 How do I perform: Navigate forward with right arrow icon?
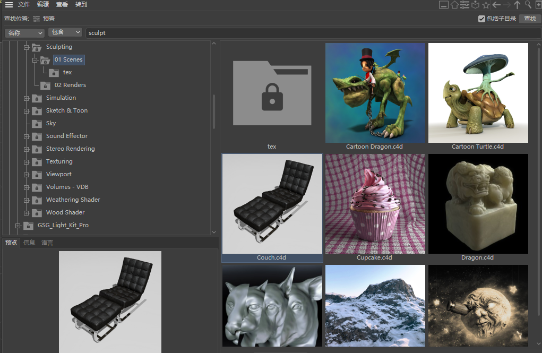[x=507, y=4]
